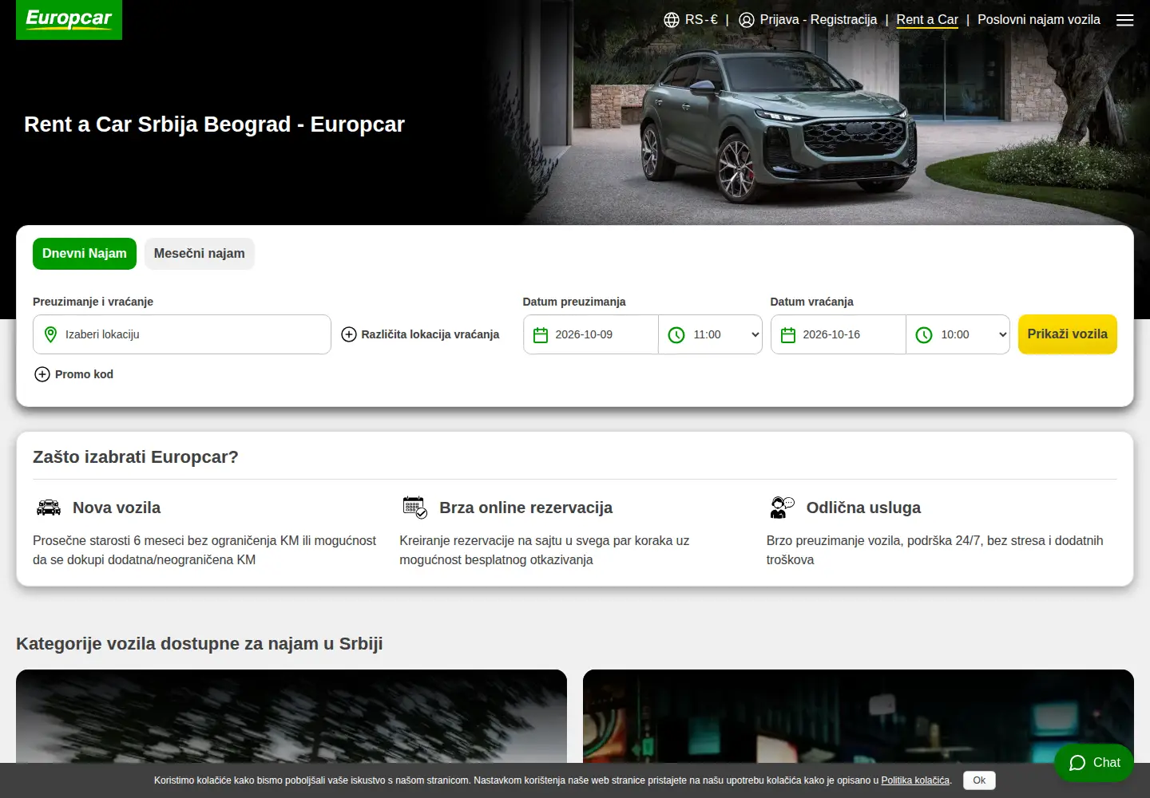Open return time 10:00 dropdown
1150x798 pixels.
tap(958, 334)
